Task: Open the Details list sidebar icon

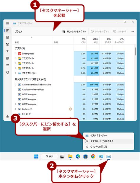Action: 7,65
